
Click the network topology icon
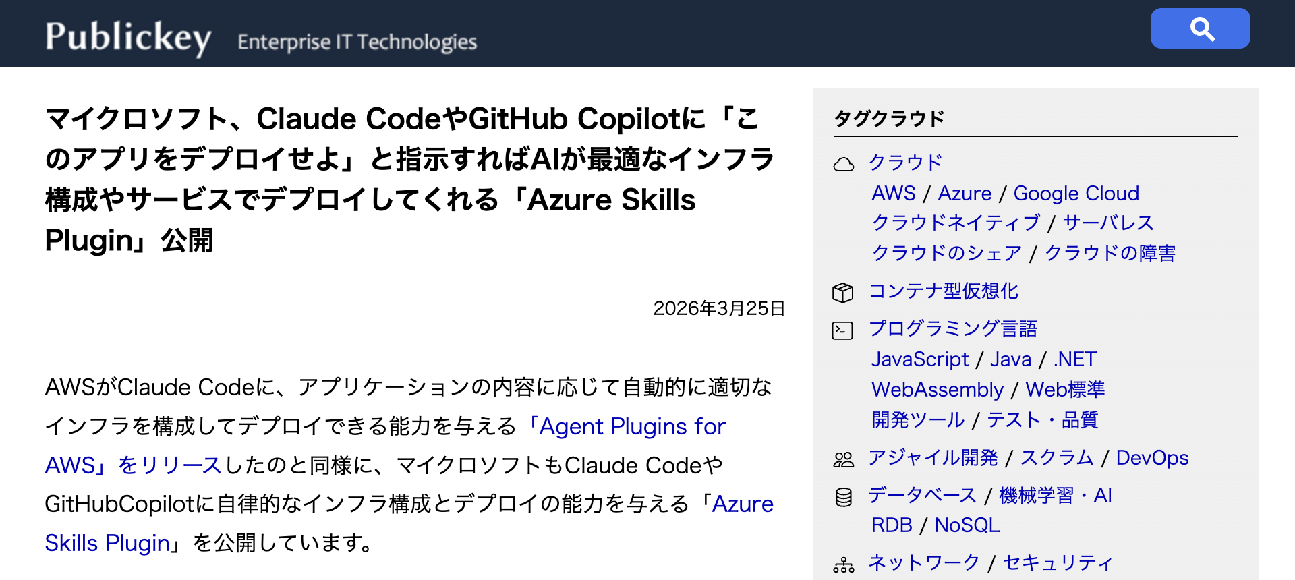pos(843,564)
